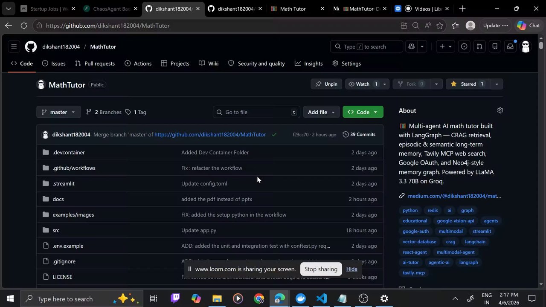The width and height of the screenshot is (546, 307).
Task: Open the dikshant182004 owner link in breadcrumb
Action: point(61,46)
